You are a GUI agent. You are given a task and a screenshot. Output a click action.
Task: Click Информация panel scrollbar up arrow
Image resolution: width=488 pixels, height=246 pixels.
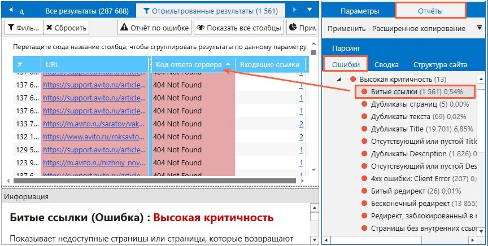[x=315, y=208]
